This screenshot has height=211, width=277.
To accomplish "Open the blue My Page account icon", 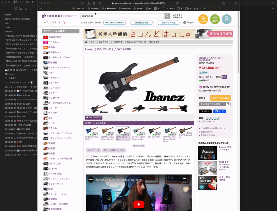I will (x=227, y=19).
